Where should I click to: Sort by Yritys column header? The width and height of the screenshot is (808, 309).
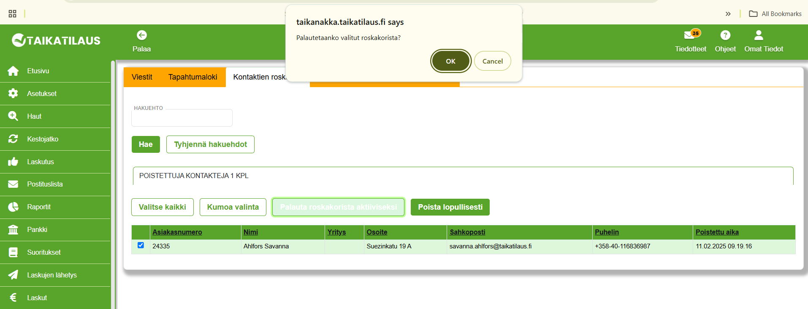point(336,232)
